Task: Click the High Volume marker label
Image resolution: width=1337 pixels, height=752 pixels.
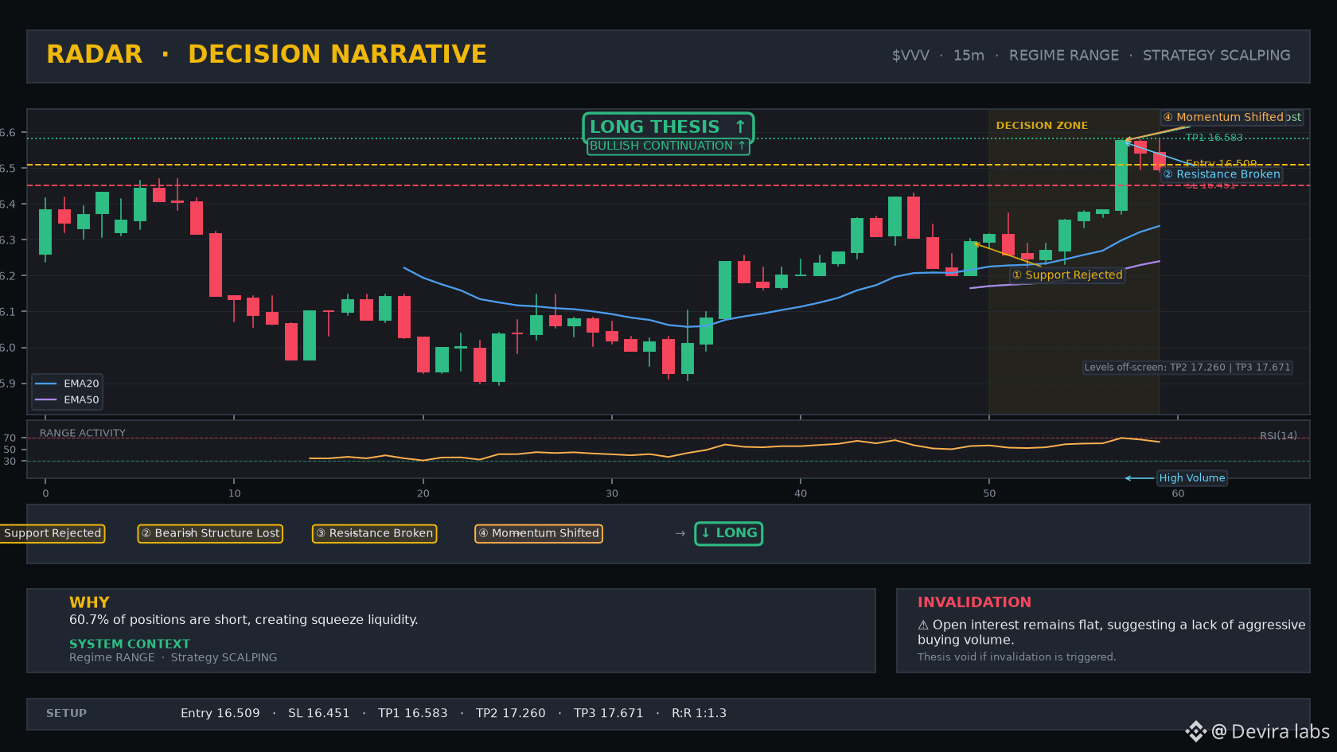Action: coord(1191,477)
